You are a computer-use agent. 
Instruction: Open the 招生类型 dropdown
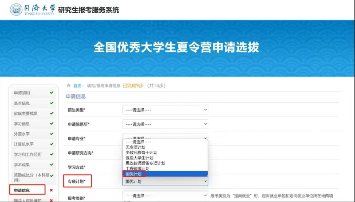(x=165, y=110)
